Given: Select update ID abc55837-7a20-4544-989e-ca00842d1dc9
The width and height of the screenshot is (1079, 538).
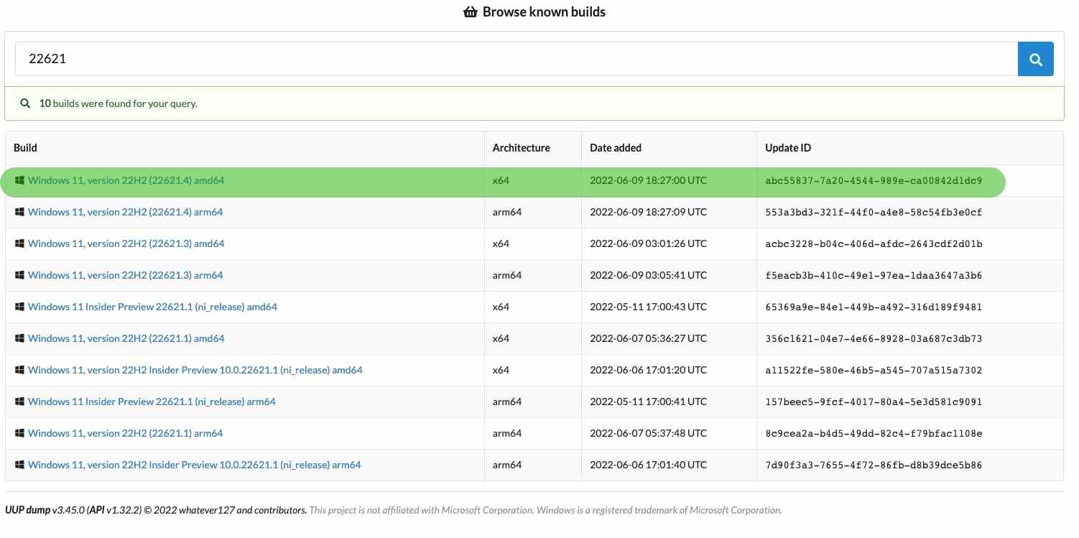Looking at the screenshot, I should click(x=874, y=180).
